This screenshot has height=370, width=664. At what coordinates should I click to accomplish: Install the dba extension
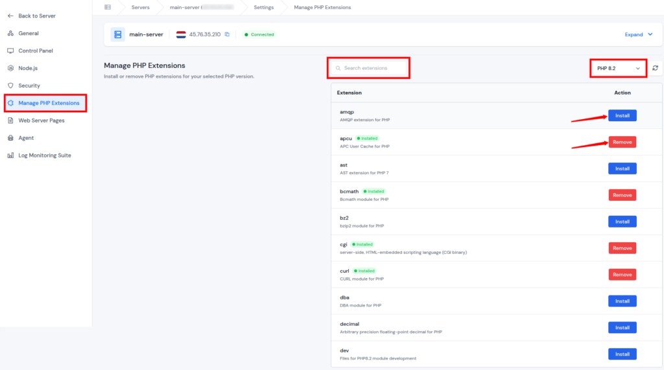click(622, 301)
